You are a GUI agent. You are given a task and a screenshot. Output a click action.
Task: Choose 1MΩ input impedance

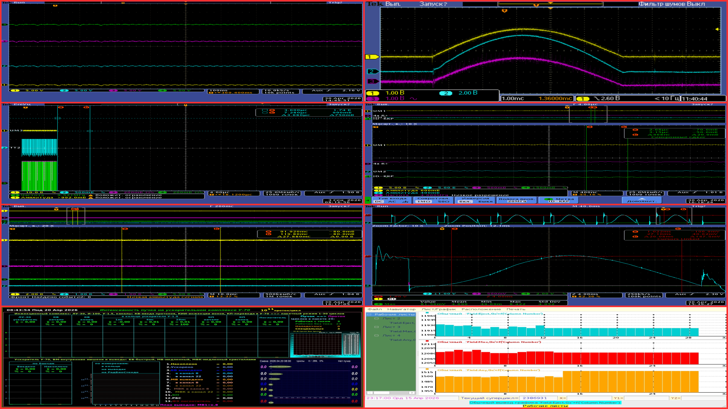click(424, 201)
